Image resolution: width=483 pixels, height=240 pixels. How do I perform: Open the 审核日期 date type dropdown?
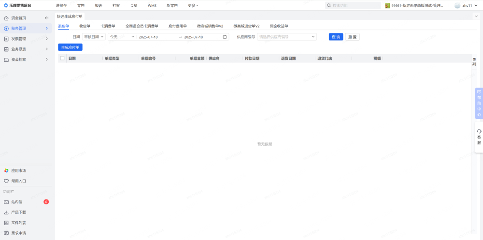point(94,37)
